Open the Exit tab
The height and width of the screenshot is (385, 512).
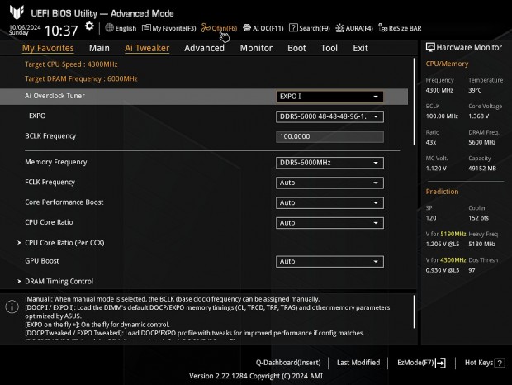coord(360,48)
